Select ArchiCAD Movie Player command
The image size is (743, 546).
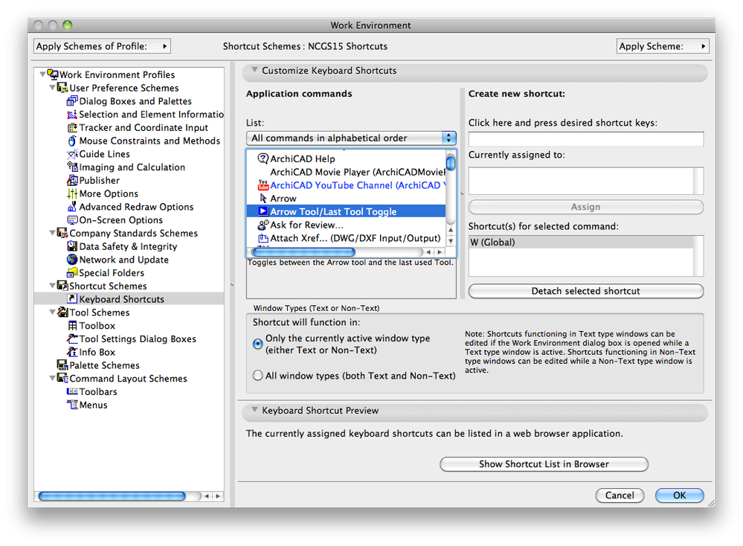(x=346, y=172)
